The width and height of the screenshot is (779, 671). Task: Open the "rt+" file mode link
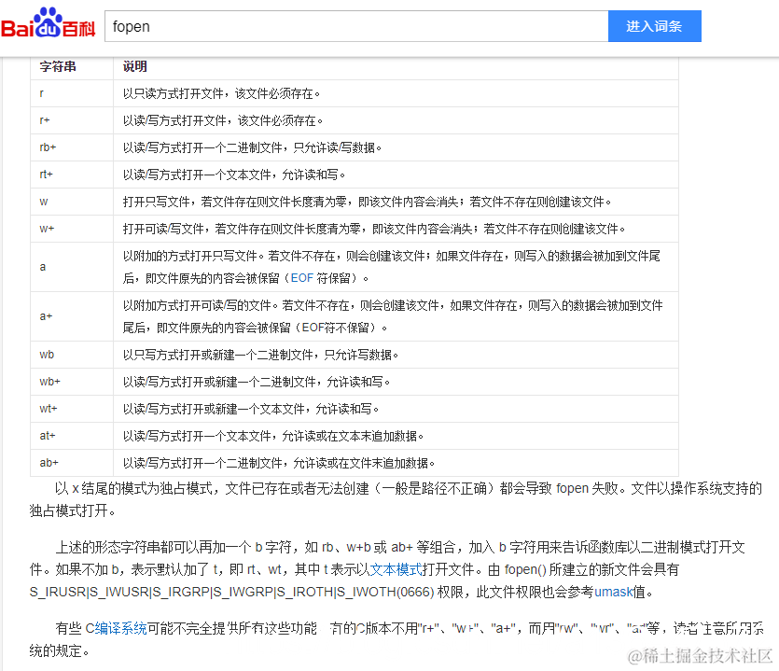[46, 175]
